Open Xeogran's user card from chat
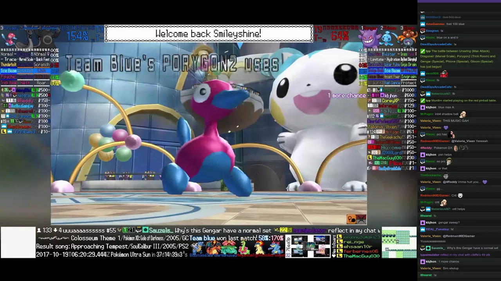The height and width of the screenshot is (281, 501). 433,31
